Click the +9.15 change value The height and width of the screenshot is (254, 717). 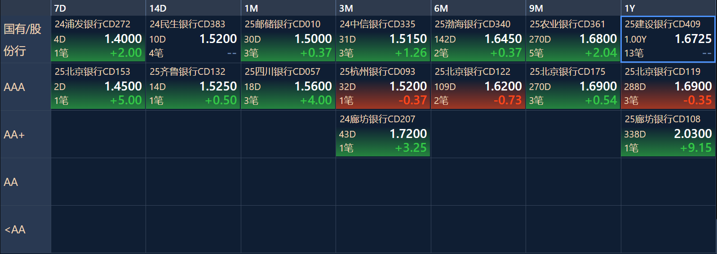pyautogui.click(x=696, y=148)
